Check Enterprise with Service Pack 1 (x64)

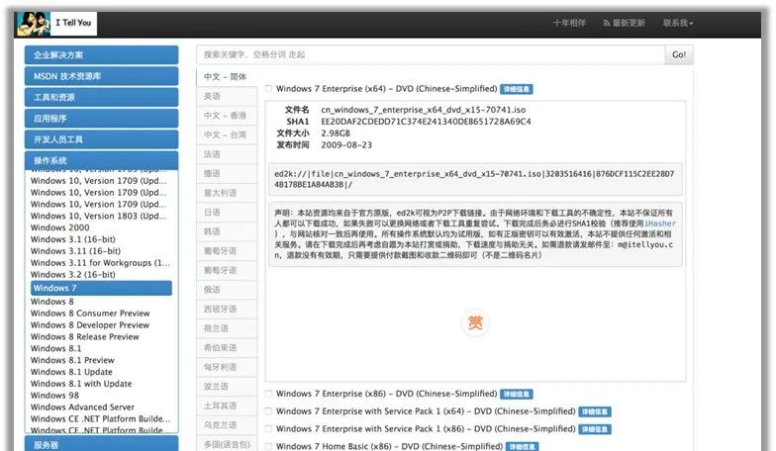click(268, 411)
